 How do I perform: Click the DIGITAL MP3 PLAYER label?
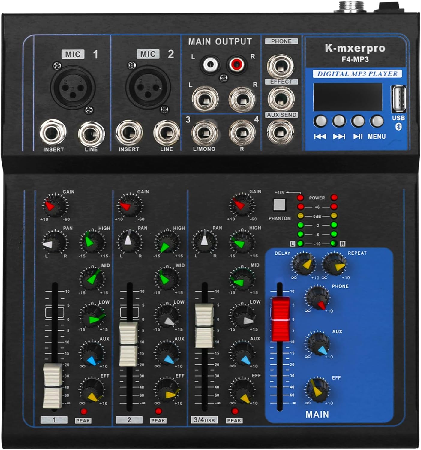coord(357,74)
